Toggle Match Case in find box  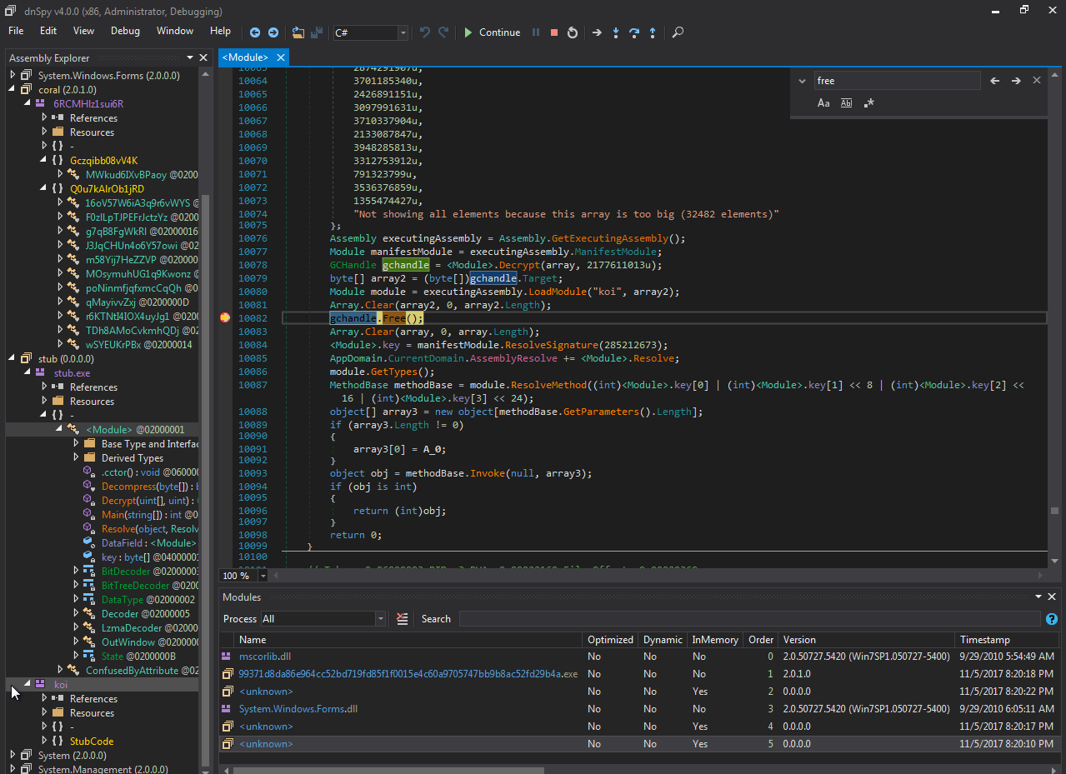(x=823, y=103)
